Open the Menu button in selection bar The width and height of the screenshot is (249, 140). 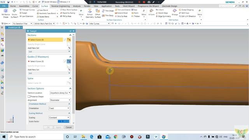[6, 23]
